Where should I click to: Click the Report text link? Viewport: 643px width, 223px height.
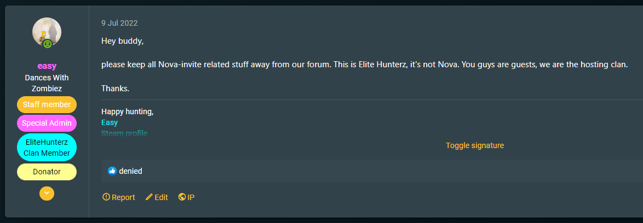123,197
